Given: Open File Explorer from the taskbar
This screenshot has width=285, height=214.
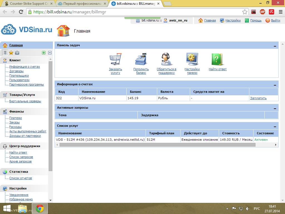Looking at the screenshot, I should coord(23,208).
